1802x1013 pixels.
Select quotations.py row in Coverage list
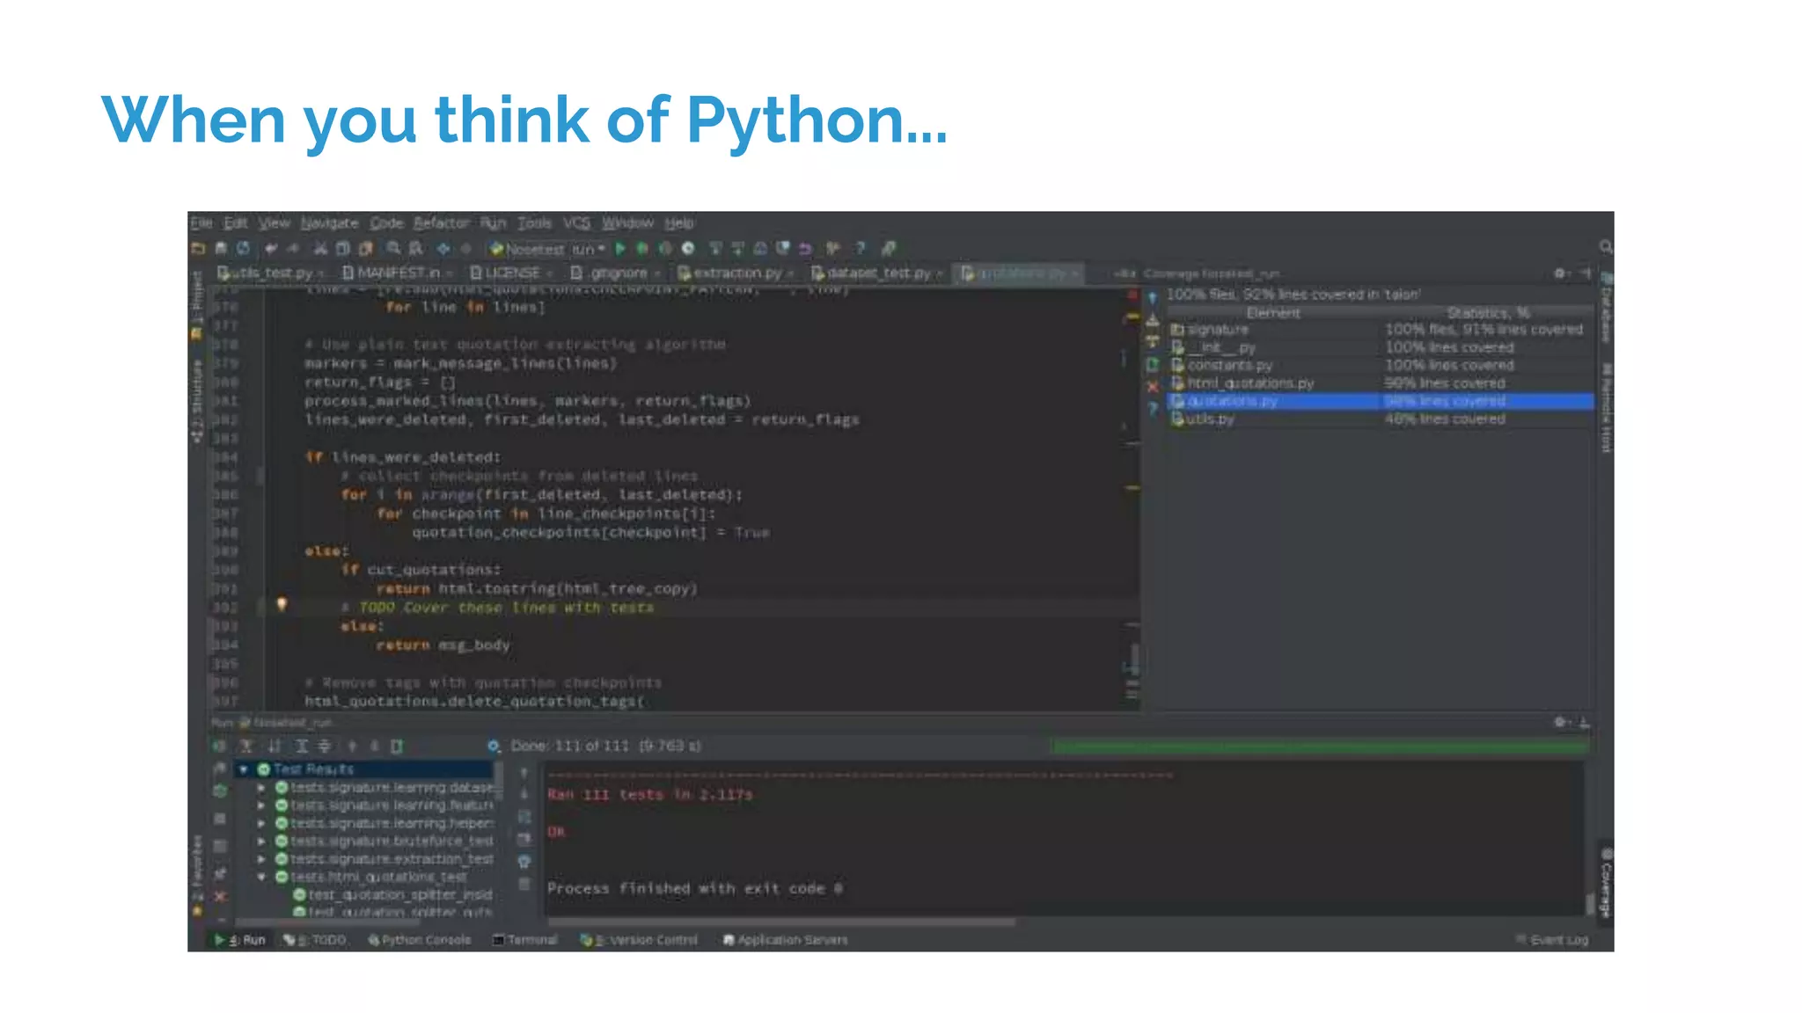pos(1381,401)
